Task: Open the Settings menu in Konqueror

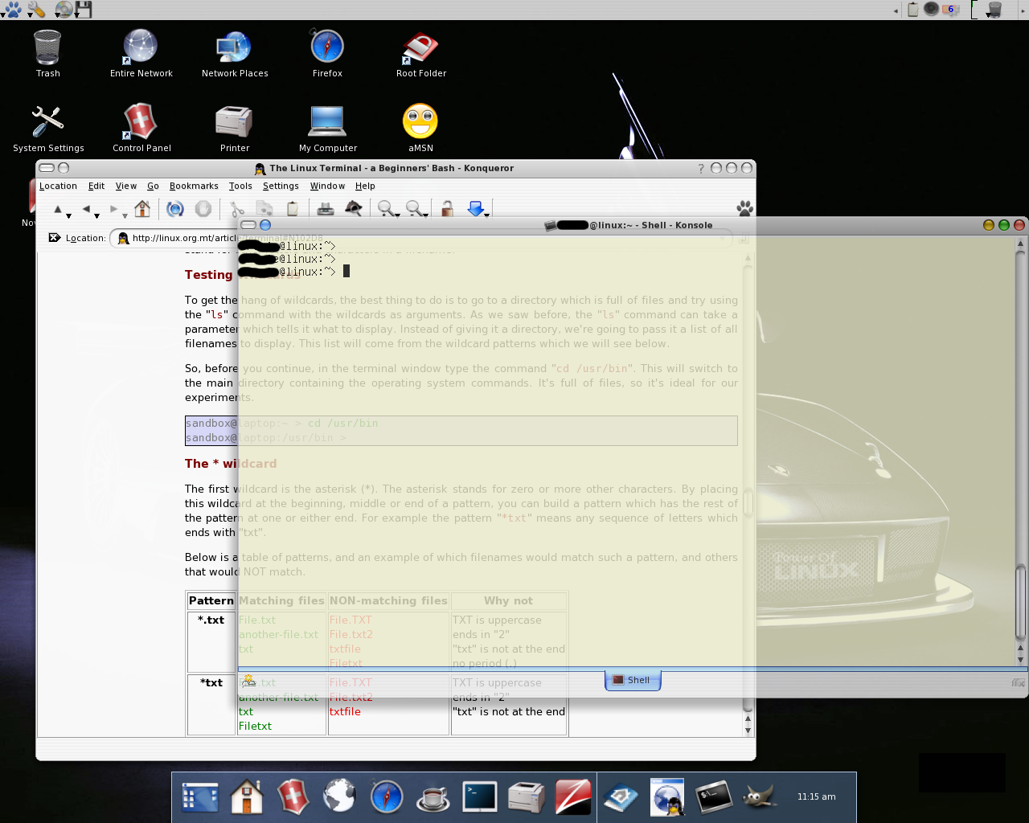Action: (x=281, y=186)
